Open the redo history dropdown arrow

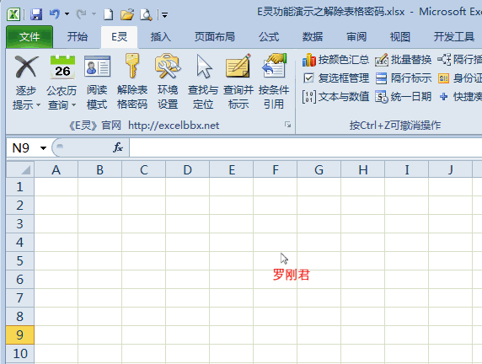pyautogui.click(x=94, y=14)
